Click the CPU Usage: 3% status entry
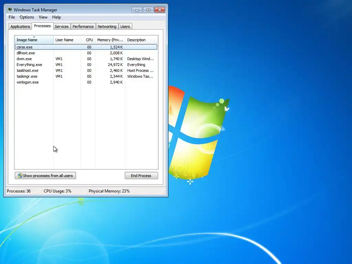The image size is (352, 264). point(57,191)
